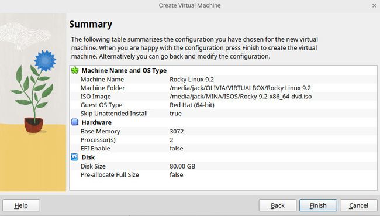
Task: Select the Processor(s) label
Action: (98, 140)
